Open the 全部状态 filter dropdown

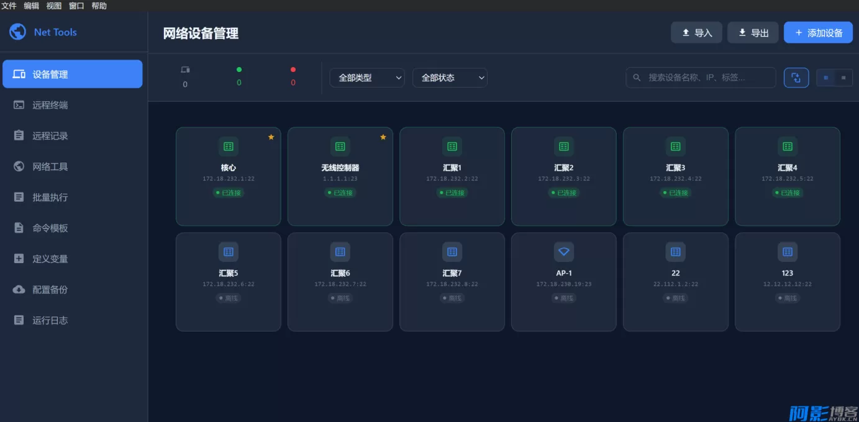[450, 78]
